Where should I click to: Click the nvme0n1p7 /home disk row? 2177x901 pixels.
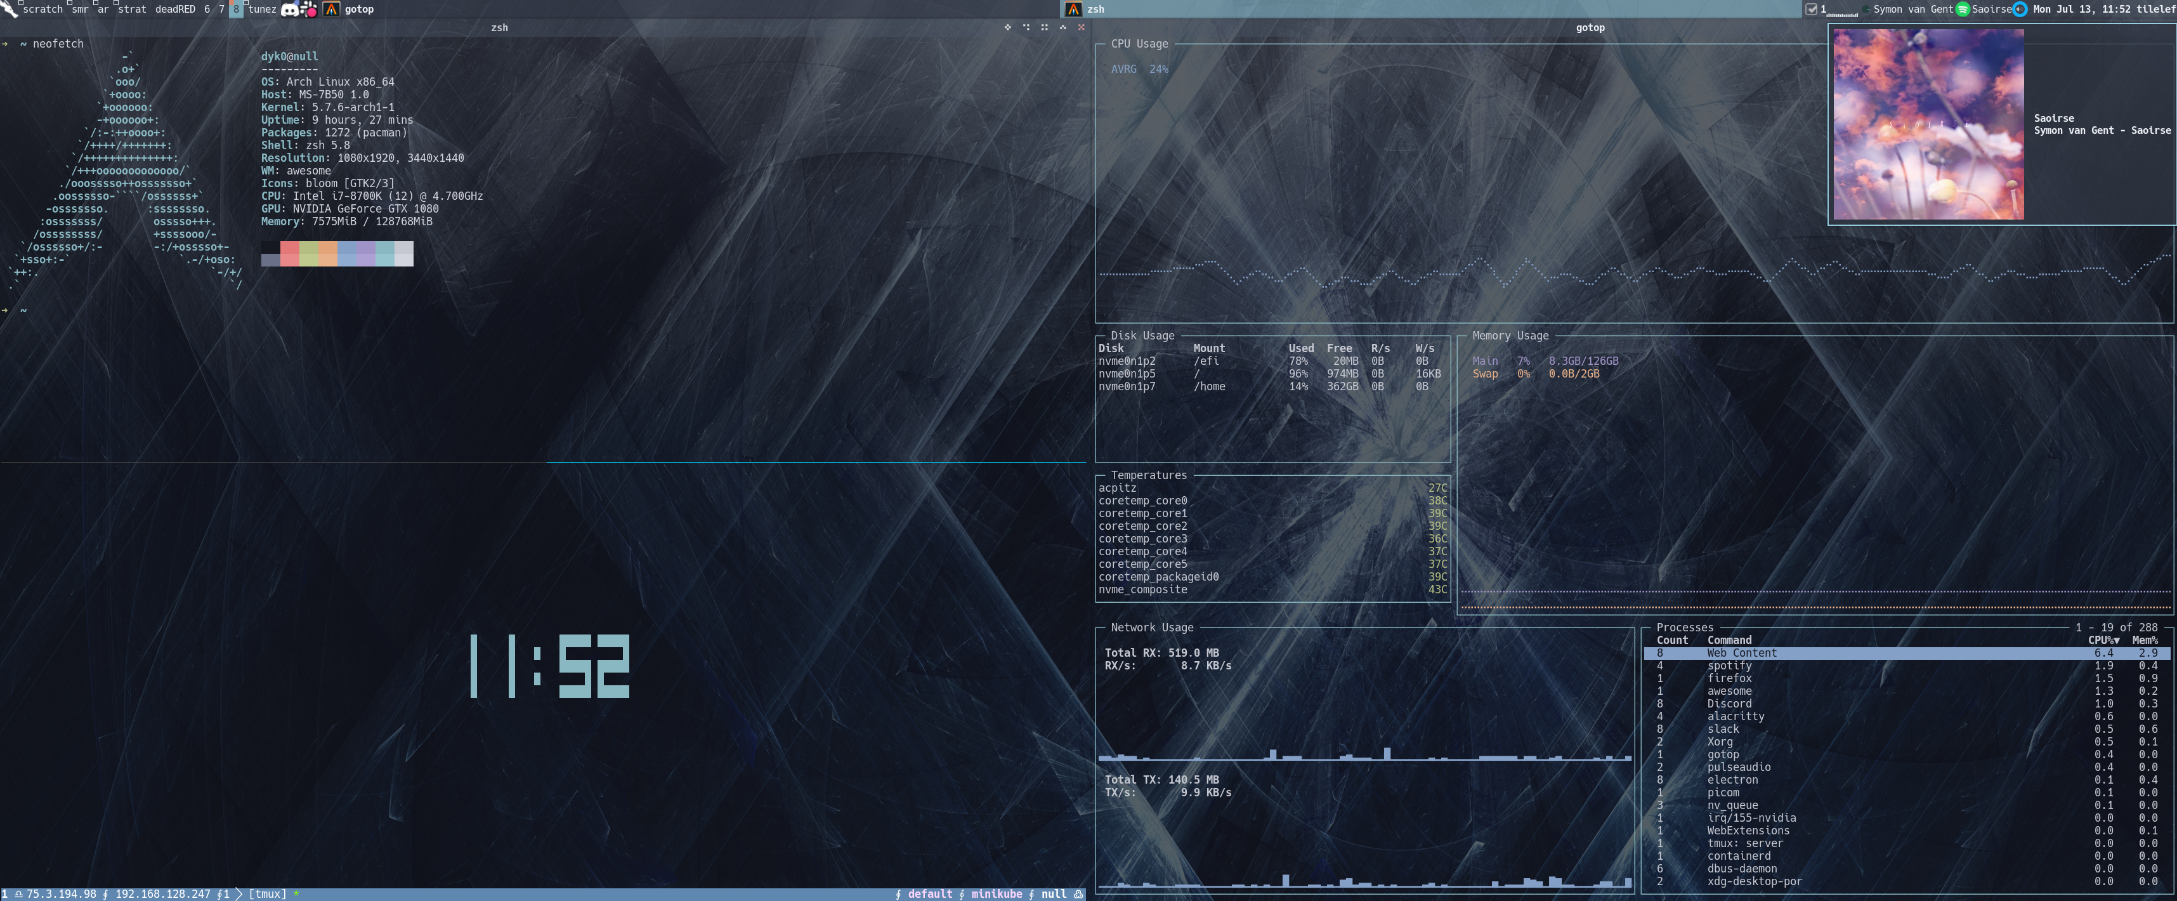click(x=1272, y=386)
